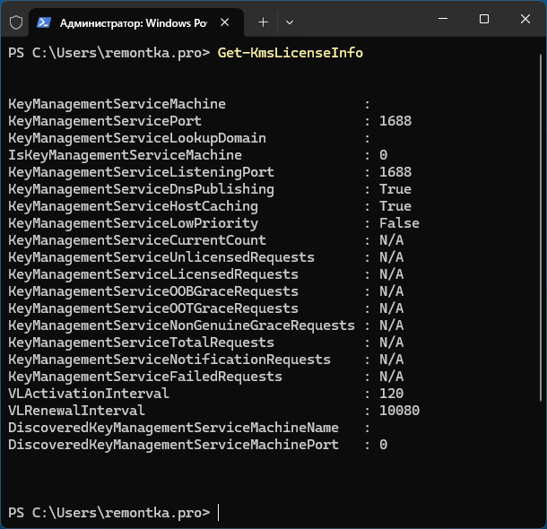
Task: Expand the new tab profile dropdown chevron
Action: (290, 22)
